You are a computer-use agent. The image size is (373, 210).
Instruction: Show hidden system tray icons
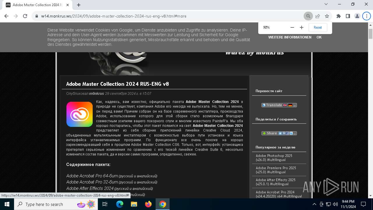click(x=314, y=204)
